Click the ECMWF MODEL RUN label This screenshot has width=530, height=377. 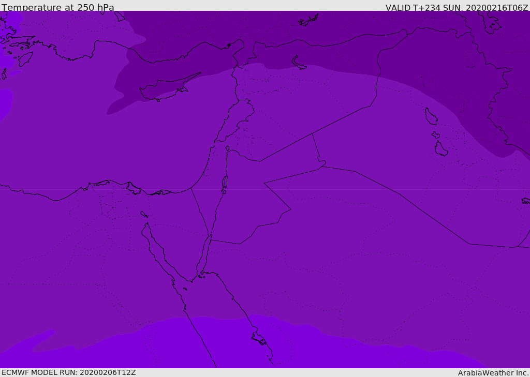[x=68, y=372]
